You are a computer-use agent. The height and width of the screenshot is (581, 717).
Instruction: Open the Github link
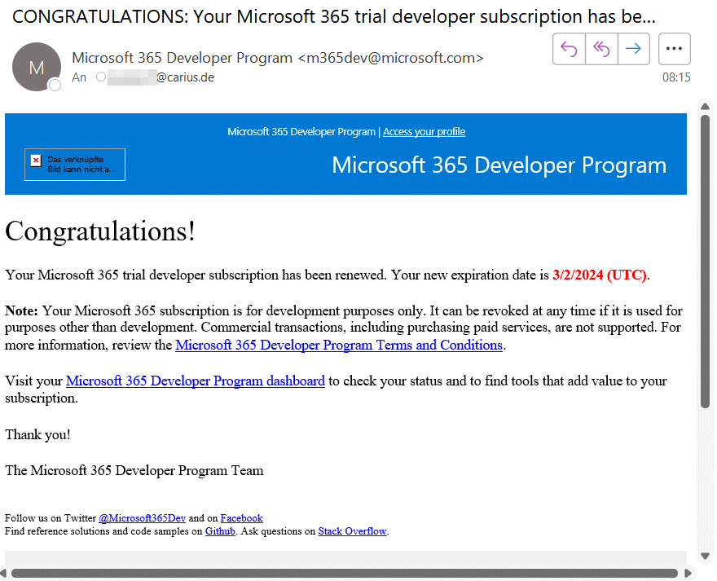pos(220,531)
